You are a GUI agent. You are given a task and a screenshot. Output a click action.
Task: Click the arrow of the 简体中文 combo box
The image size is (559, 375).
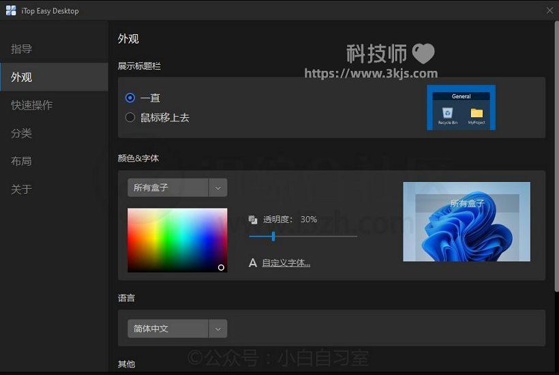pyautogui.click(x=218, y=329)
